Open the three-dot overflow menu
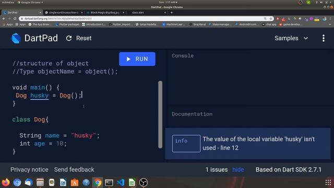 tap(324, 38)
